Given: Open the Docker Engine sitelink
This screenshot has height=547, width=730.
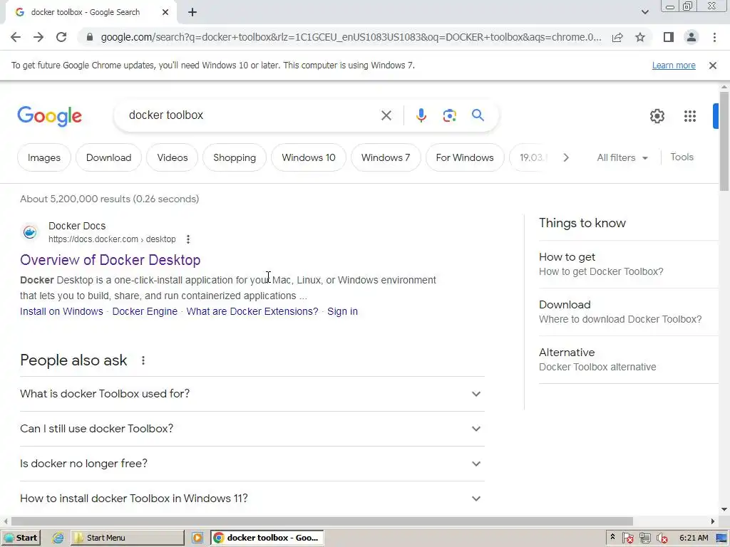Looking at the screenshot, I should click(145, 312).
